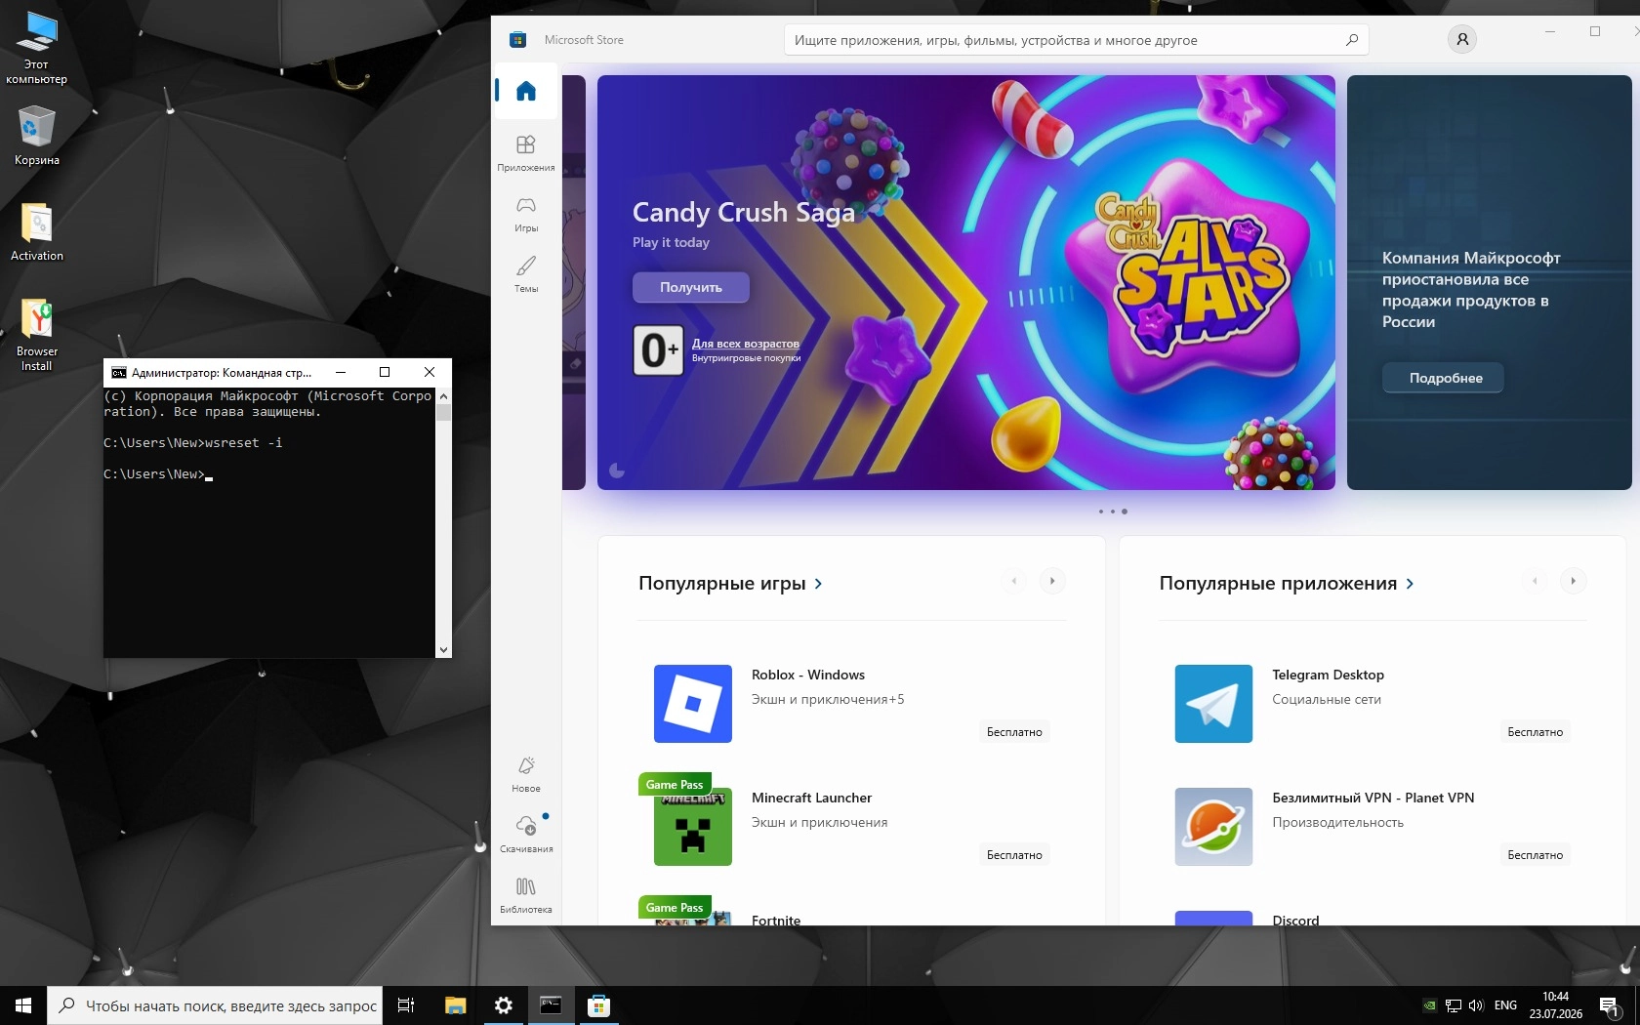
Task: Open notification center in taskbar
Action: coord(1611,1005)
